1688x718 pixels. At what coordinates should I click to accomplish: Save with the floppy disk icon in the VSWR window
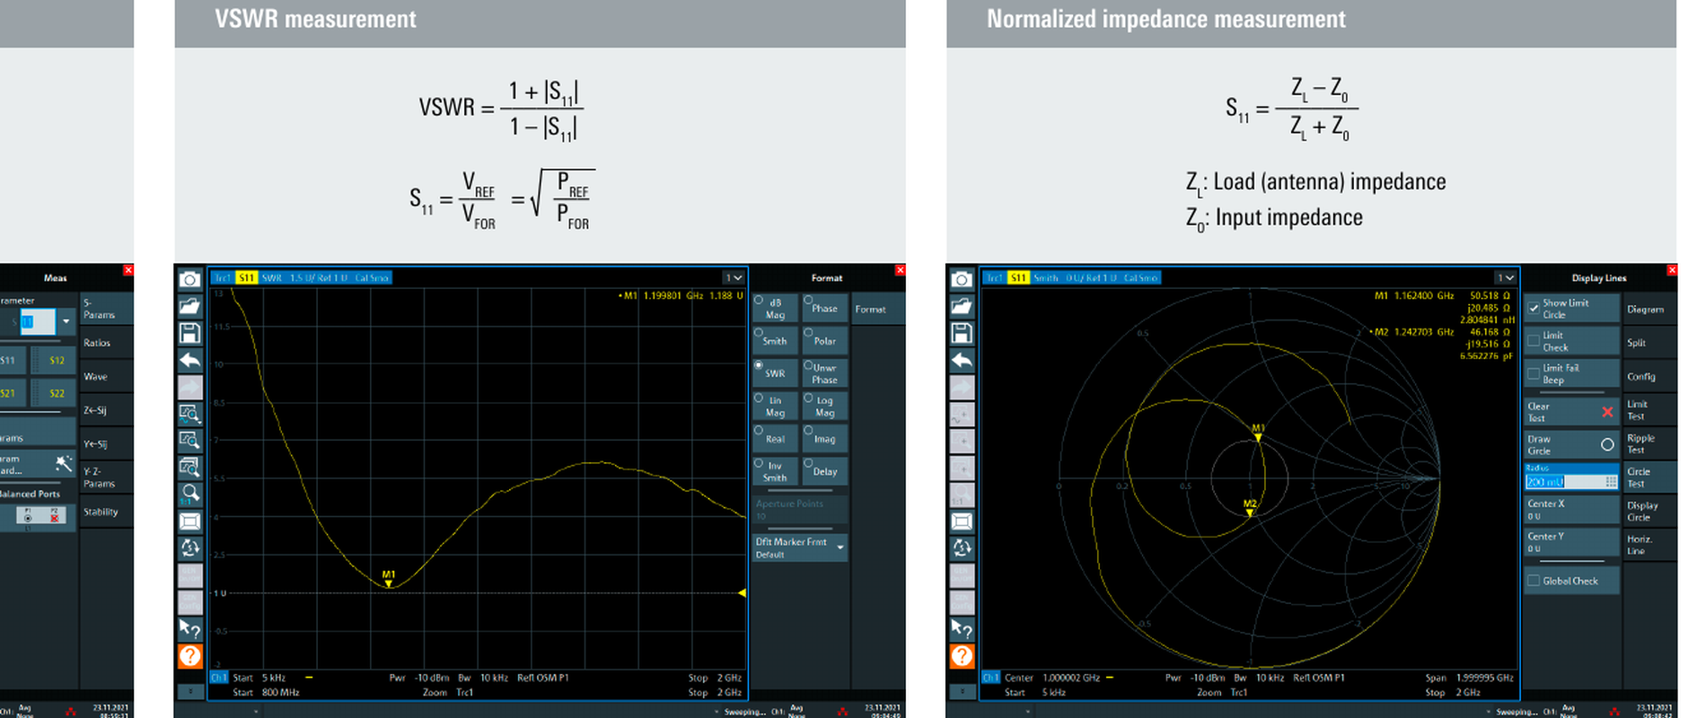click(189, 333)
